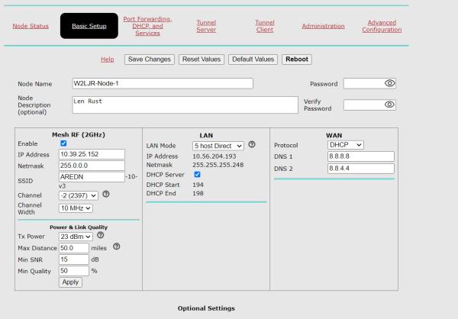Focus the DNS 2 field 8.8.4.4

(361, 169)
